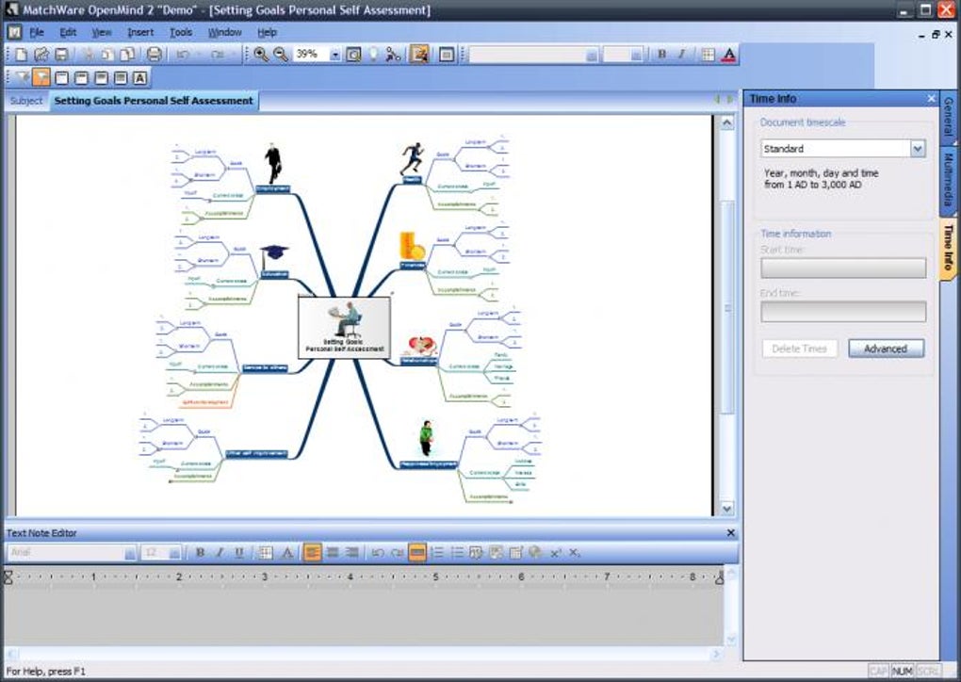The width and height of the screenshot is (961, 682).
Task: Apply underline formatting in the Text Note Editor
Action: tap(236, 552)
